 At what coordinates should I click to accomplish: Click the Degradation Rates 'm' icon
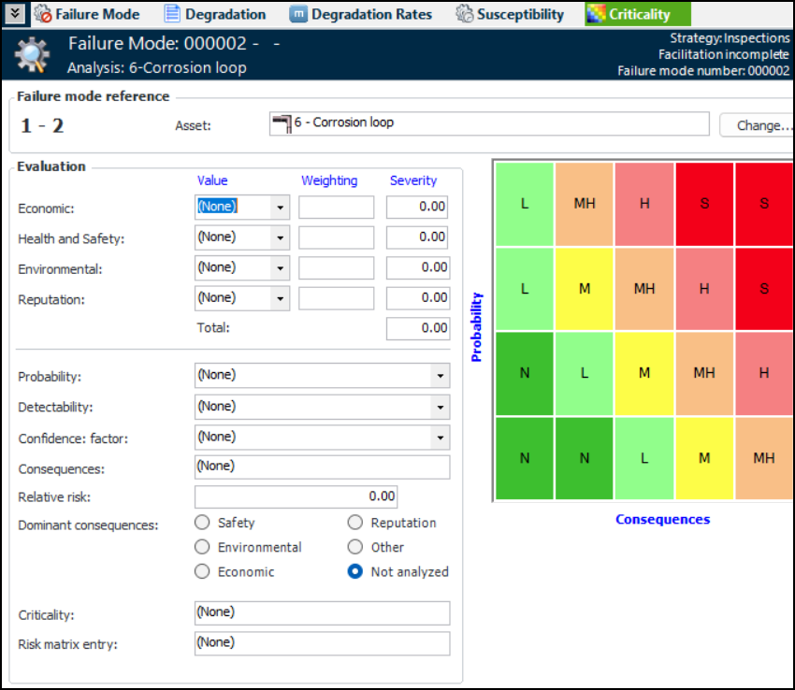pos(298,14)
